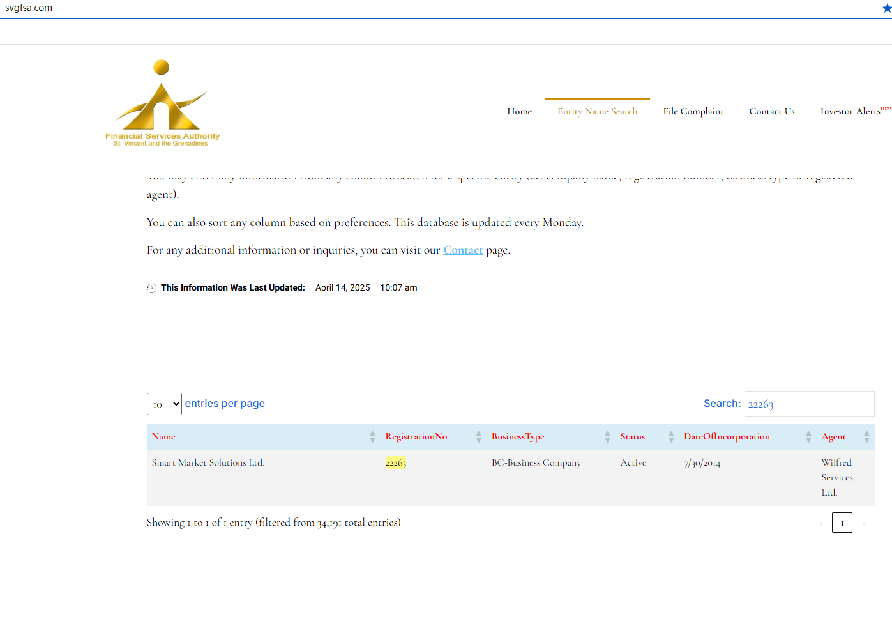892x626 pixels.
Task: Sort by Agent column arrows
Action: click(866, 437)
